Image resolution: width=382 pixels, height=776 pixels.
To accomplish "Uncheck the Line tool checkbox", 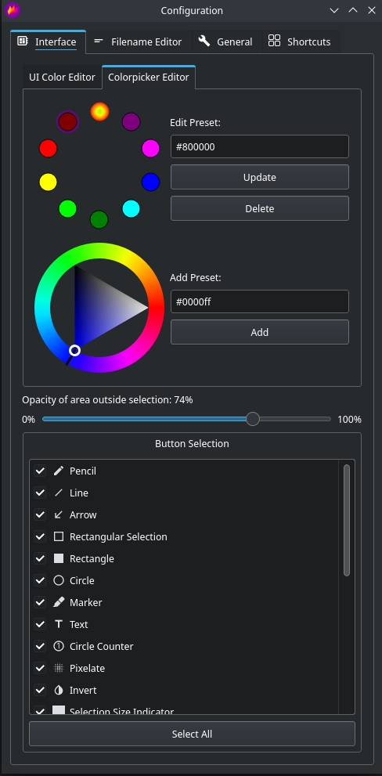I will click(x=40, y=493).
